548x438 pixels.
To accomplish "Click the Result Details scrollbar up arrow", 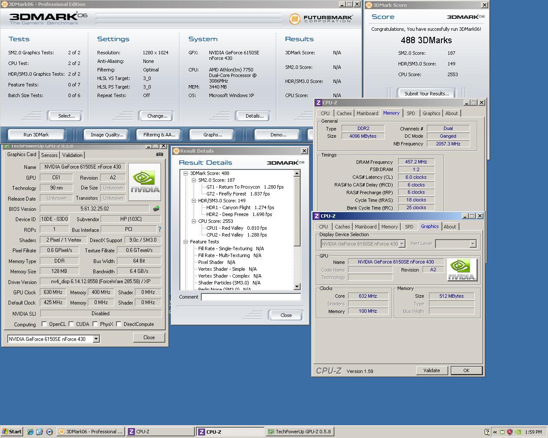I will tap(297, 173).
